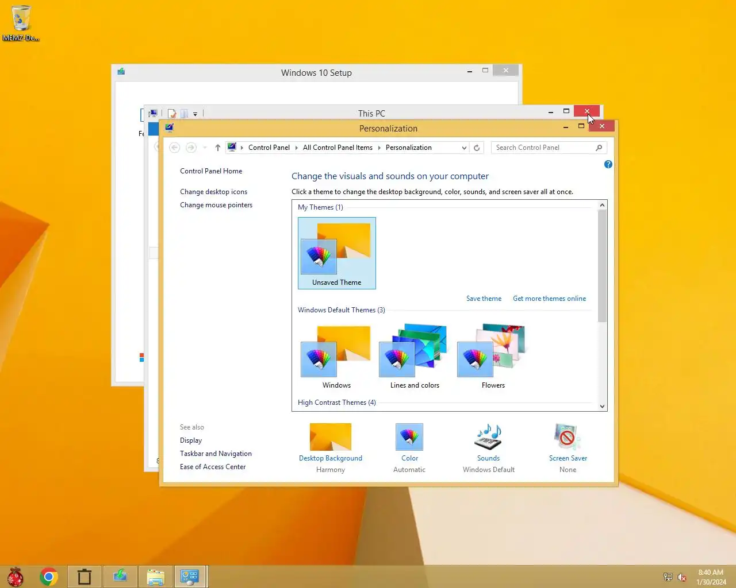Open Taskbar and Navigation link
The image size is (736, 588).
pyautogui.click(x=216, y=454)
